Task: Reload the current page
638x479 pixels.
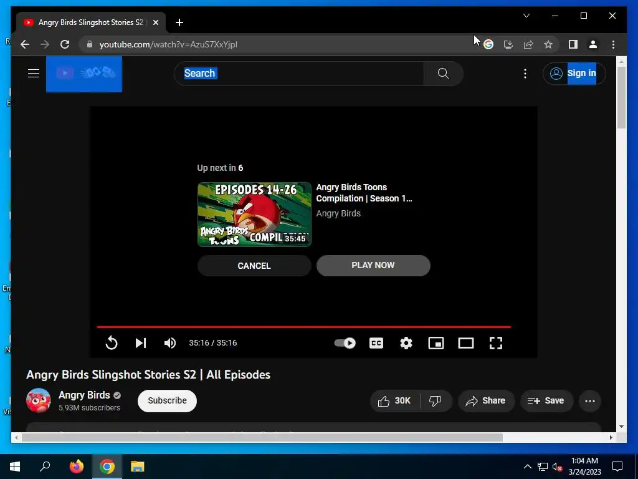Action: point(65,44)
